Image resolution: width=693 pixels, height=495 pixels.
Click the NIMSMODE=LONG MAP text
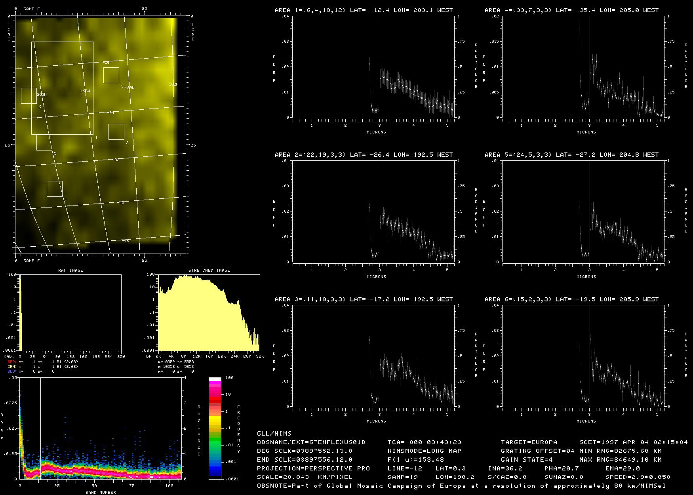(x=424, y=451)
